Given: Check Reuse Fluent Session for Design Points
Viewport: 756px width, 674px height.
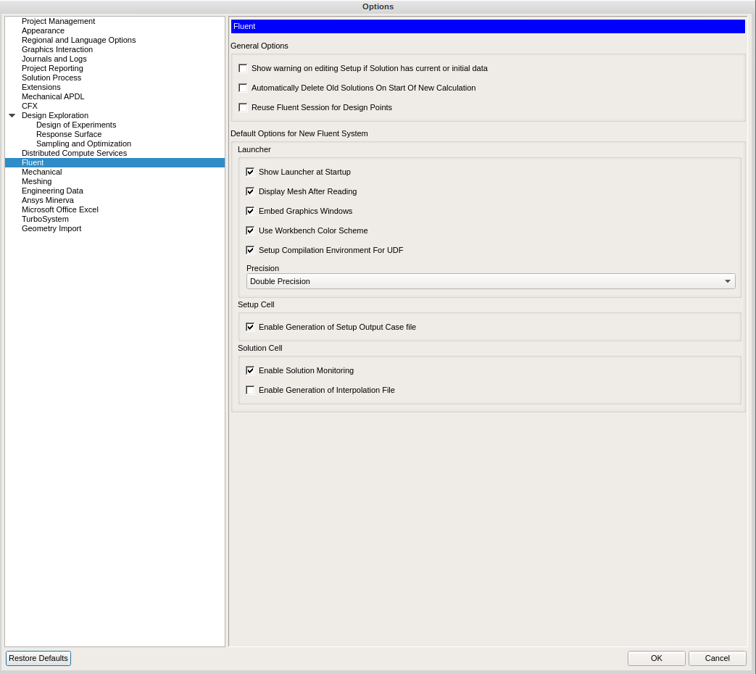Looking at the screenshot, I should (x=243, y=107).
